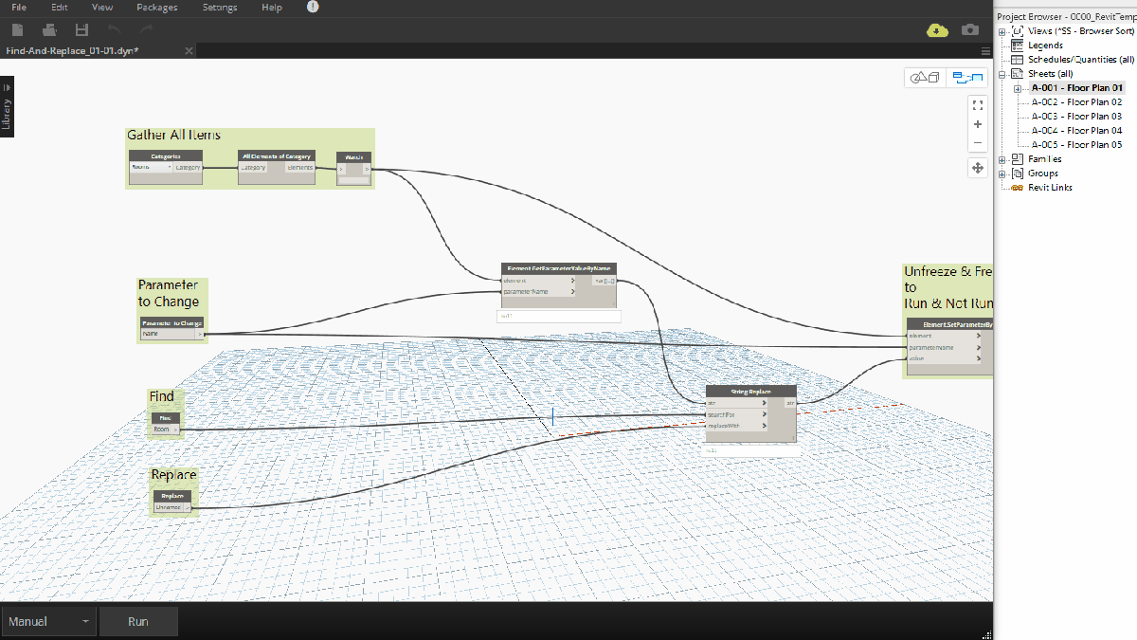This screenshot has width=1137, height=640.
Task: Collapse the Sheets (all) tree node
Action: pos(1002,73)
